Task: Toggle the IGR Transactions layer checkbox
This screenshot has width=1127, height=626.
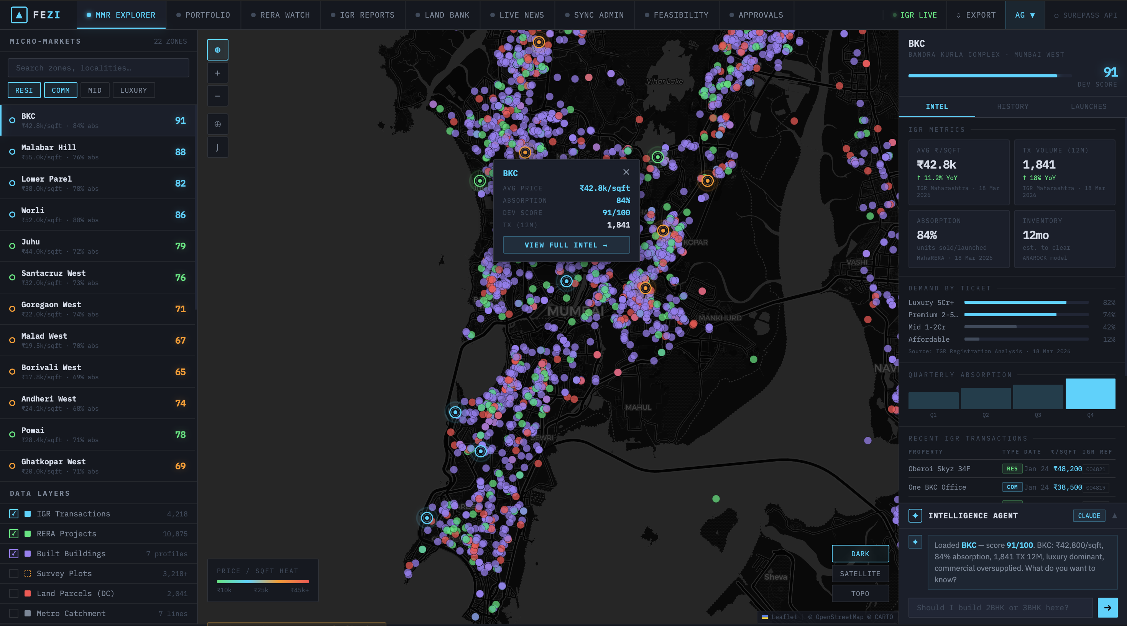Action: (14, 514)
